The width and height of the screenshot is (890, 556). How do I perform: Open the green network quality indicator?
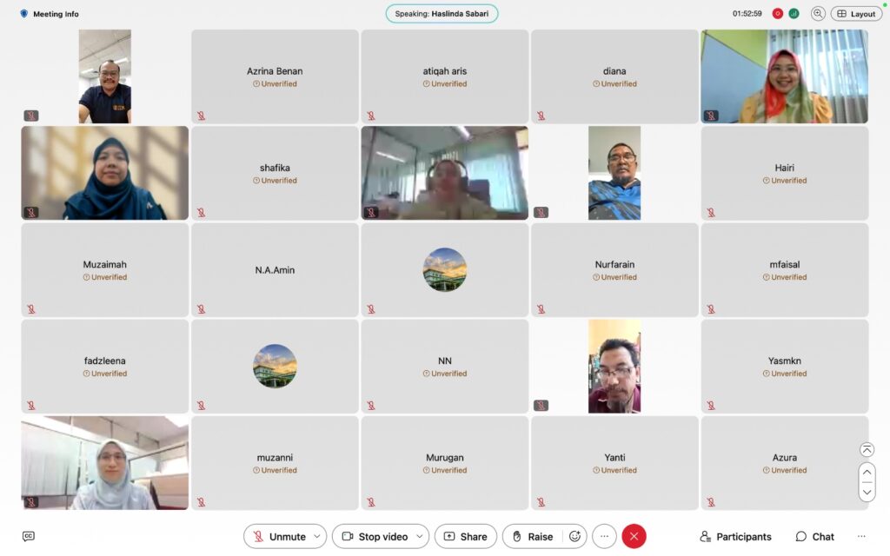pos(794,14)
